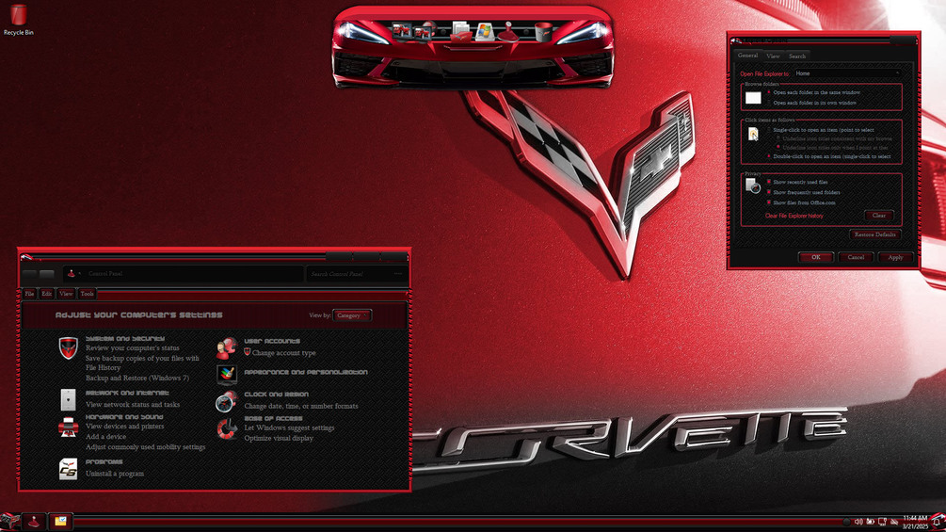This screenshot has width=946, height=532.
Task: Click the Start button on taskbar
Action: [x=9, y=521]
